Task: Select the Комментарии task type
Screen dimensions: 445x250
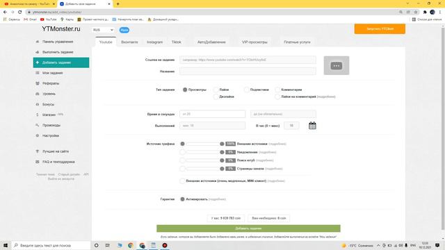Action: [x=277, y=90]
